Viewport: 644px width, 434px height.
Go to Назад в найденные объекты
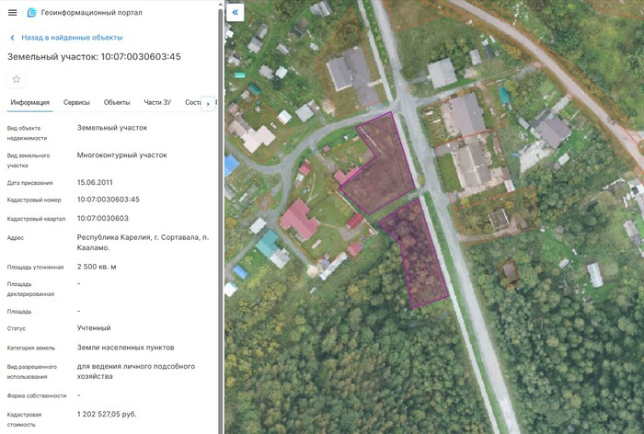(x=72, y=38)
